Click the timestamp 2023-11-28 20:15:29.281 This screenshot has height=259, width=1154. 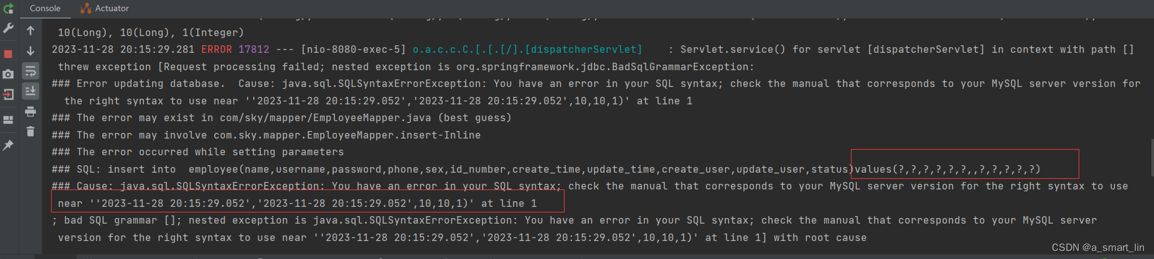pyautogui.click(x=123, y=49)
